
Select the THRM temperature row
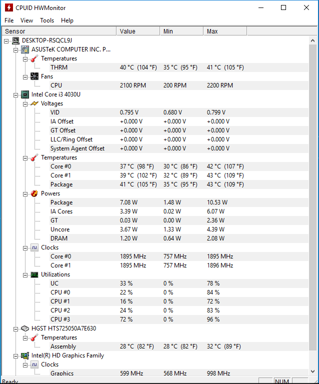tap(179, 67)
